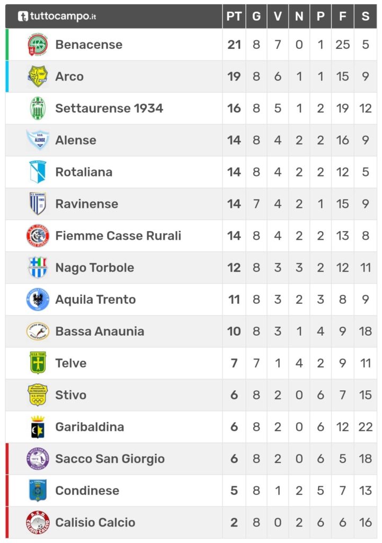The image size is (382, 543).
Task: Sort by the G games-played header
Action: click(x=256, y=16)
